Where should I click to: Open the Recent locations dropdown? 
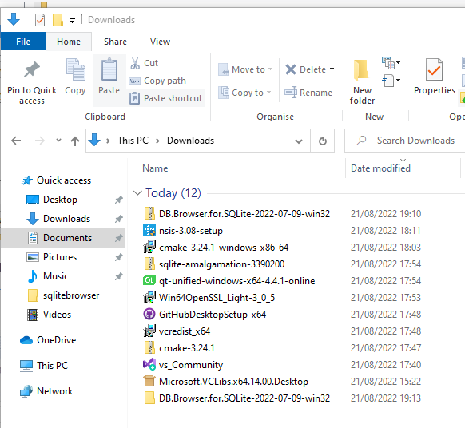point(58,141)
